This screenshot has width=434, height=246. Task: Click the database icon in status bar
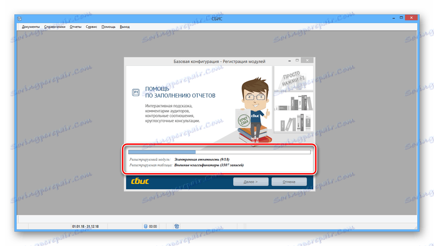click(x=145, y=226)
